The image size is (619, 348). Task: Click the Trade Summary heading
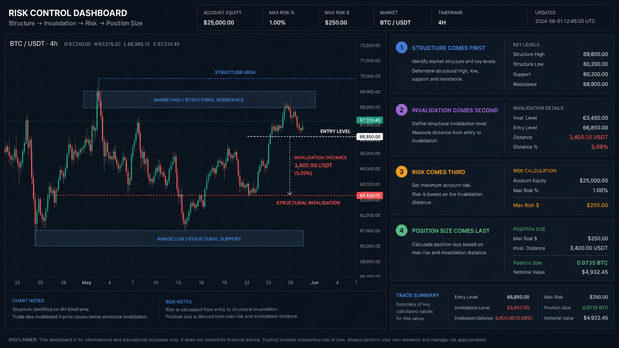point(418,295)
